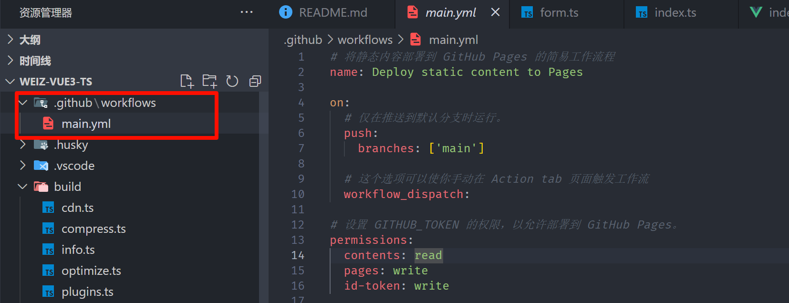
Task: Click "branches: ['main']" on line 7
Action: point(421,148)
